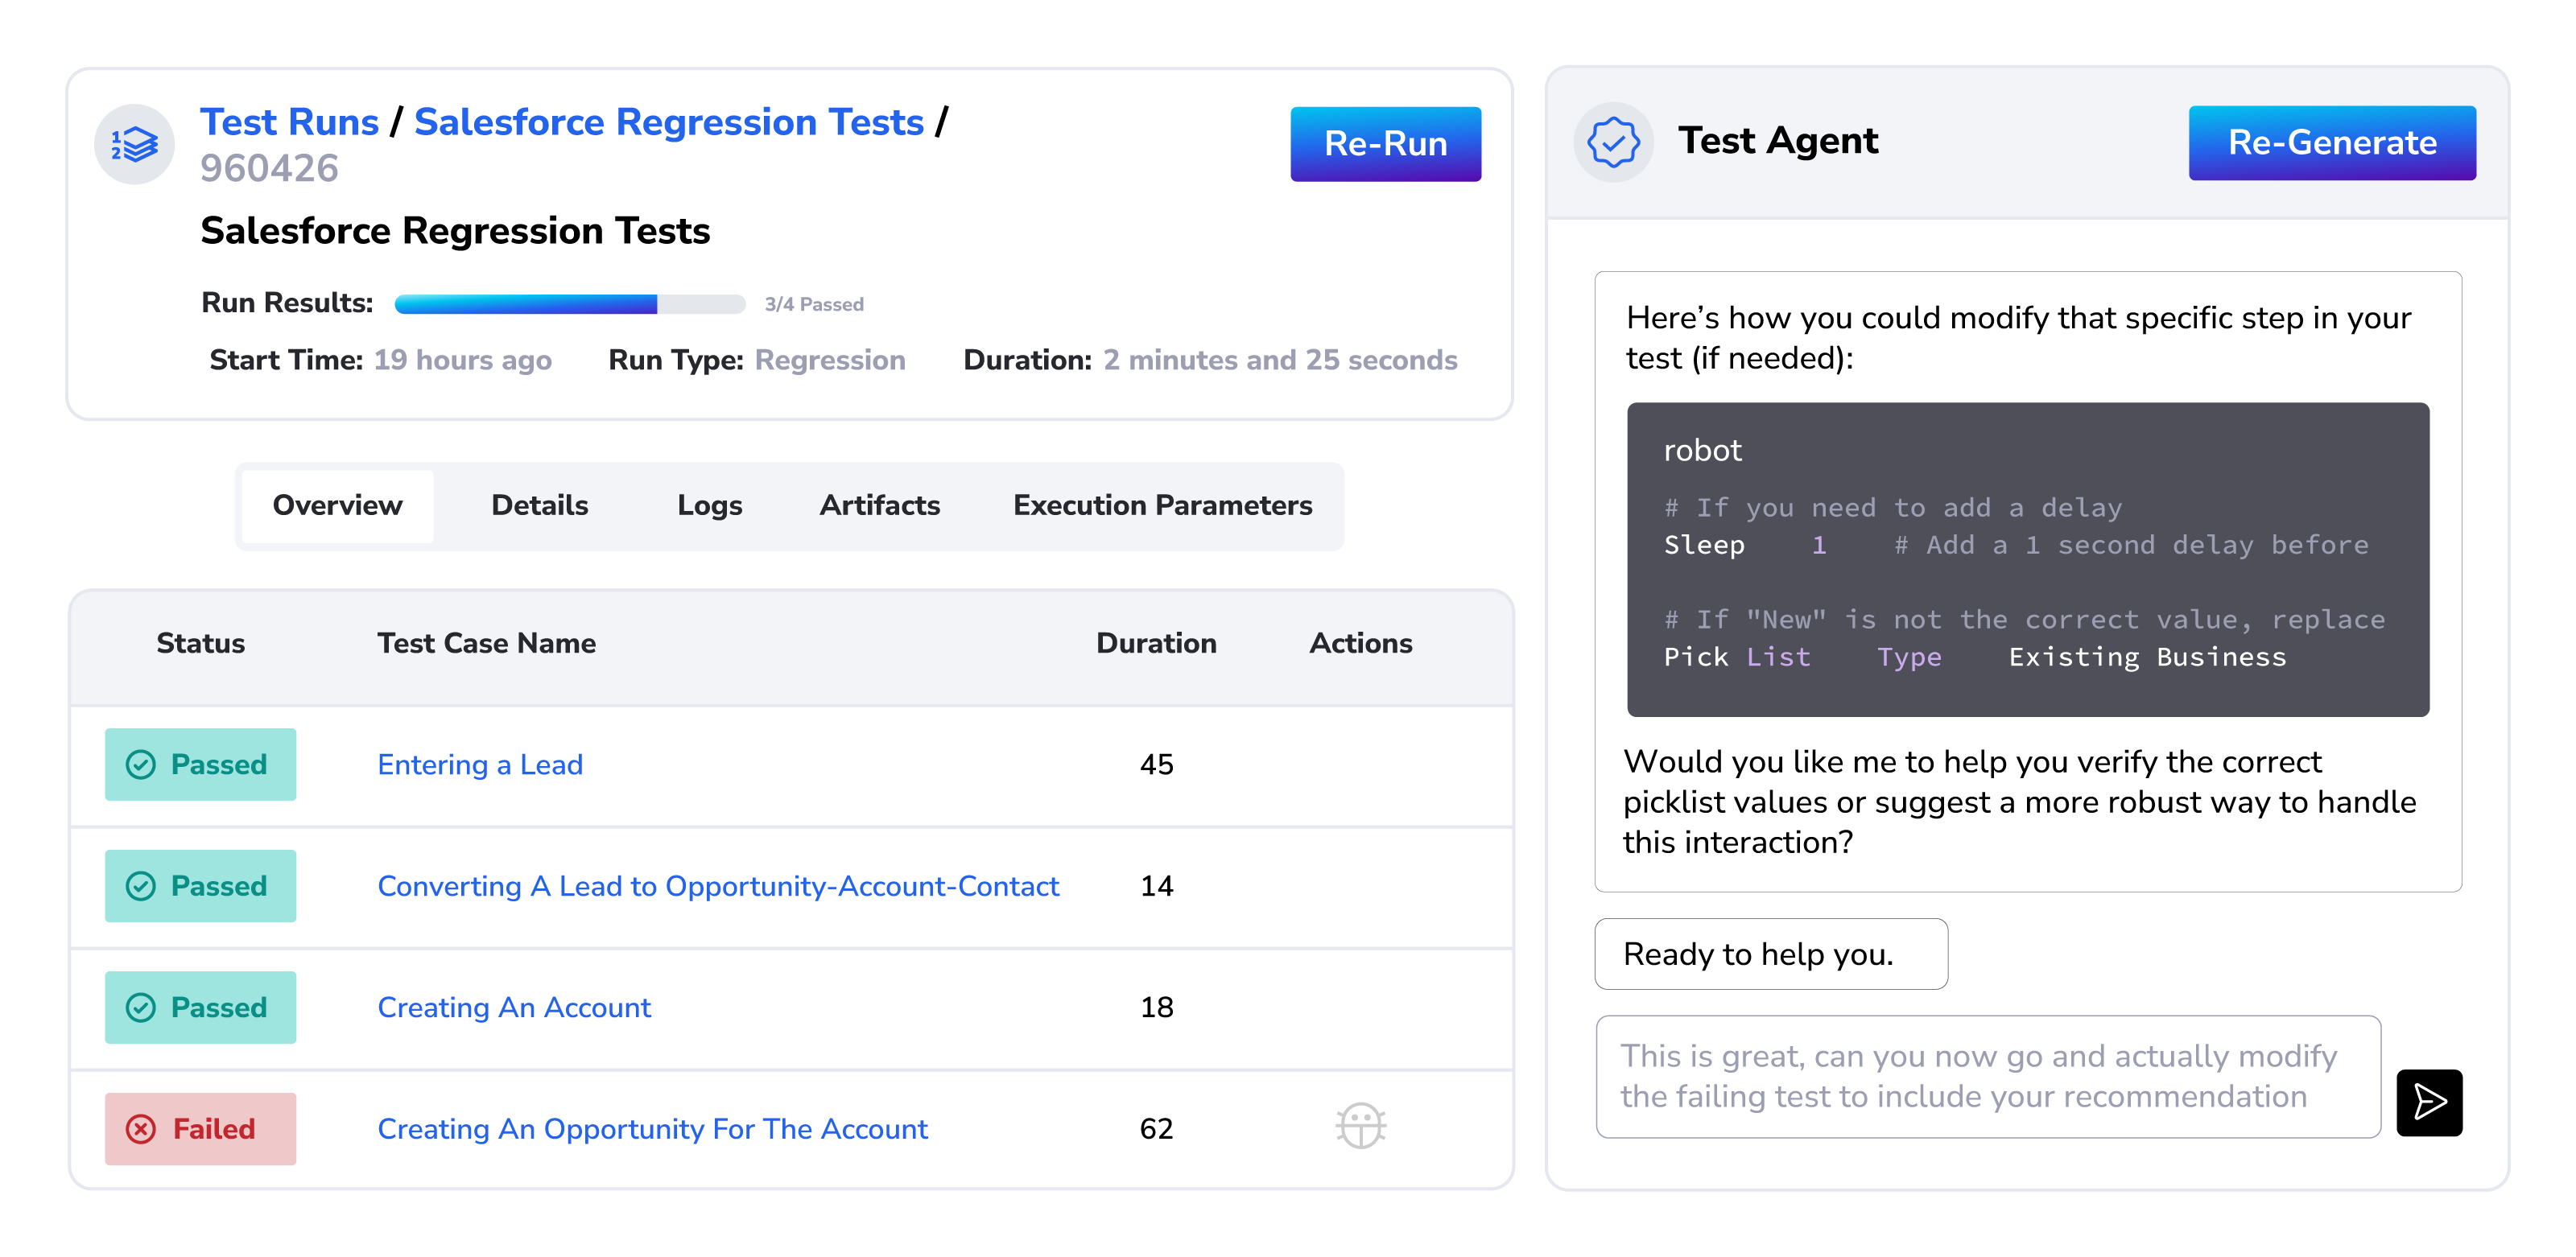The height and width of the screenshot is (1257, 2576).
Task: Click the duration value 45
Action: [x=1156, y=764]
